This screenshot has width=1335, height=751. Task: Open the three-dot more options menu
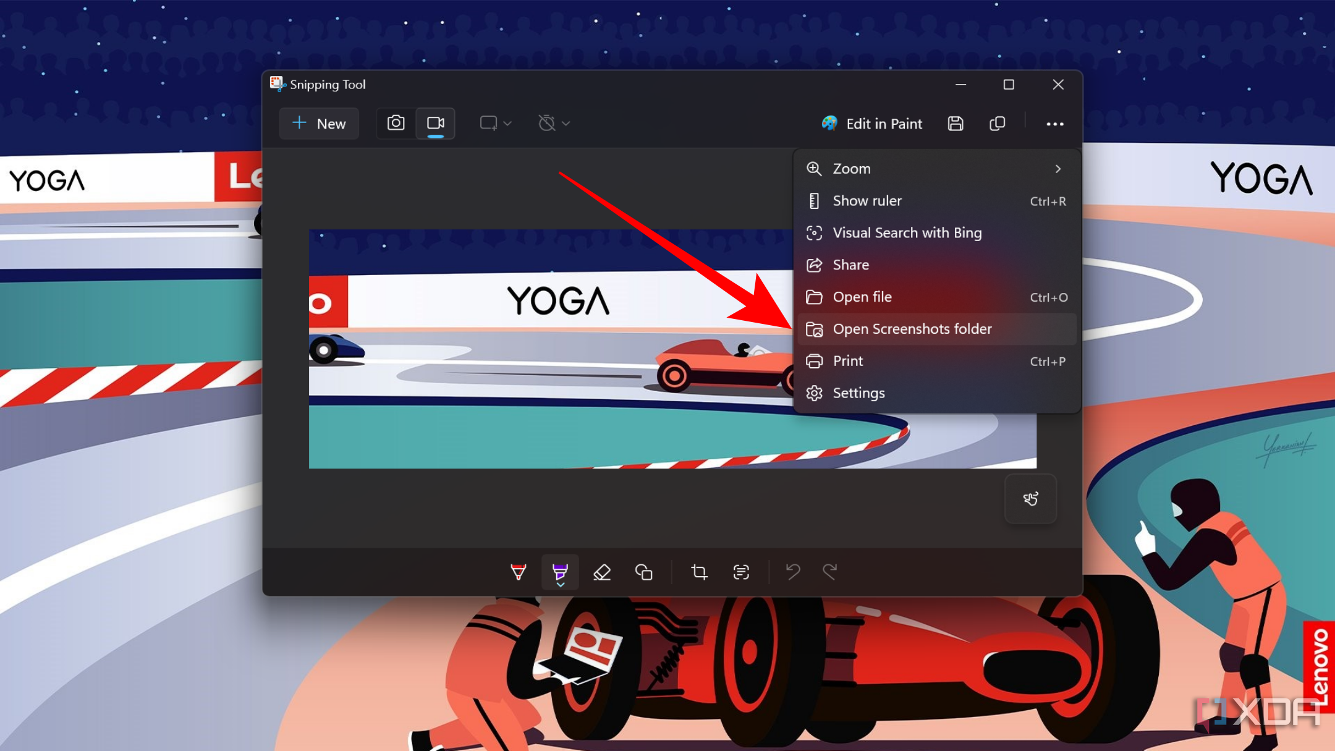pos(1054,124)
